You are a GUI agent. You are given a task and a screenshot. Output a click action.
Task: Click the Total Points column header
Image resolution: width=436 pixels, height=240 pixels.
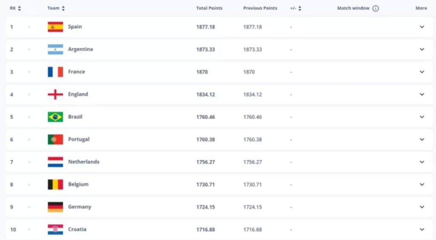[x=209, y=8]
